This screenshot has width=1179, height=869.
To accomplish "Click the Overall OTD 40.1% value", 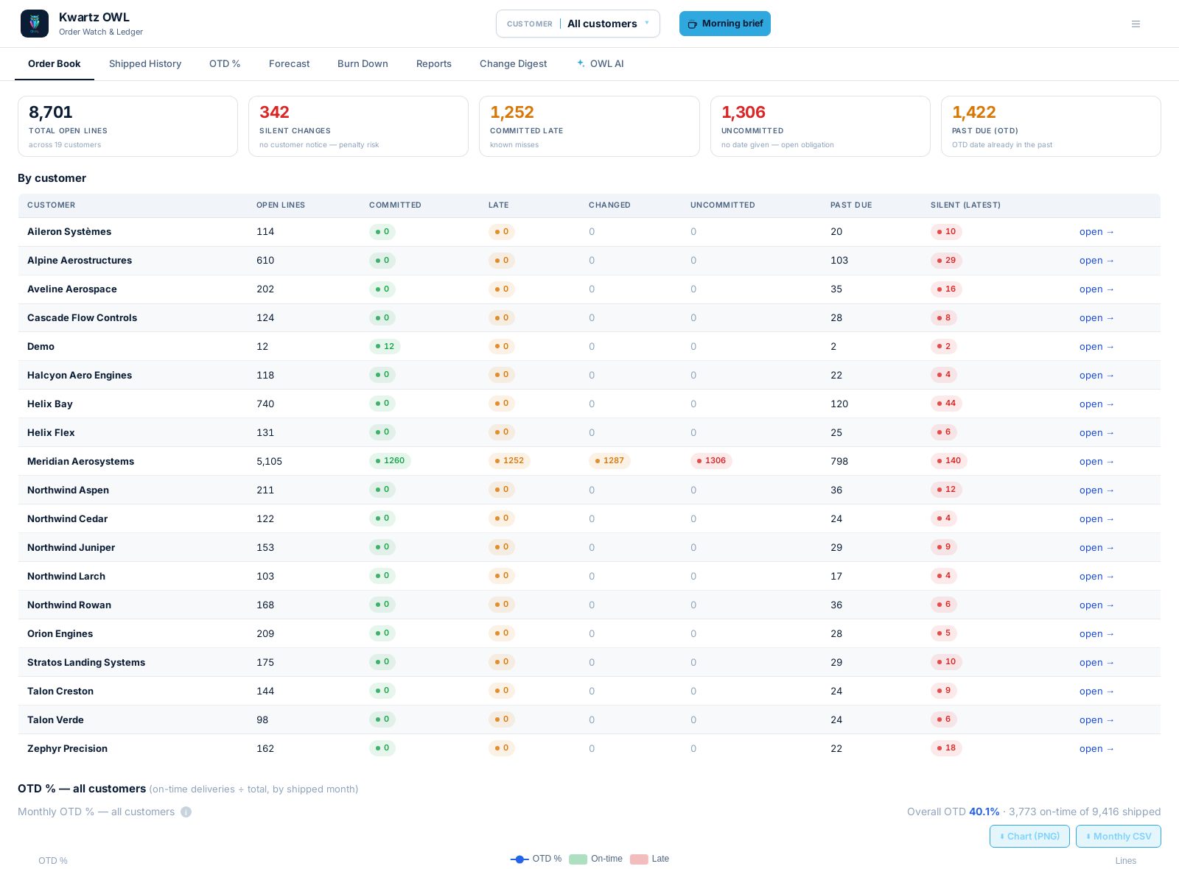I will point(984,812).
